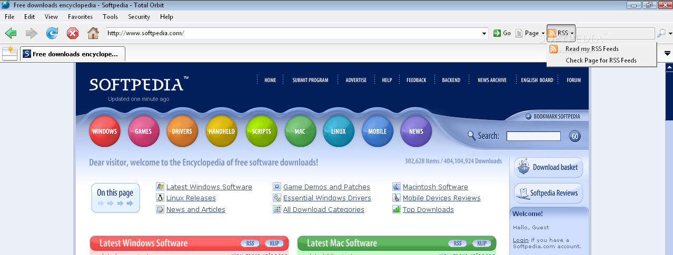Open the Linux Releases link
The height and width of the screenshot is (255, 673).
[191, 198]
